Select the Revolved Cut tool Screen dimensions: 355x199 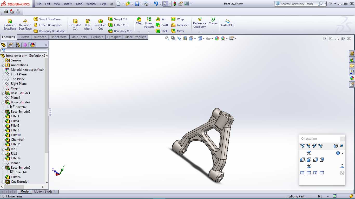tap(101, 25)
